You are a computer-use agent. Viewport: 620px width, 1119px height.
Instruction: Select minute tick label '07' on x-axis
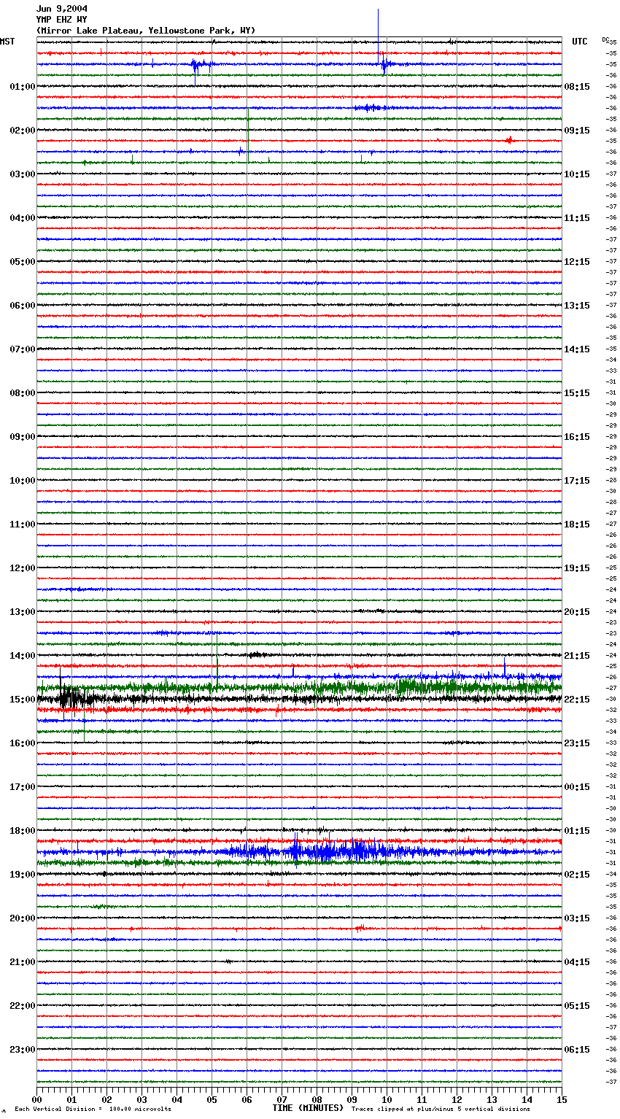[x=282, y=1099]
